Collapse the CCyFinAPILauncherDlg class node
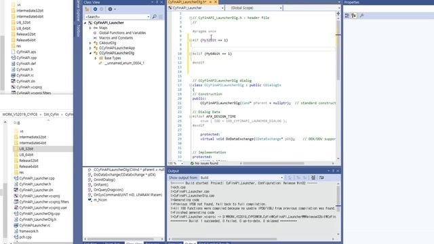This screenshot has width=434, height=244. point(90,53)
